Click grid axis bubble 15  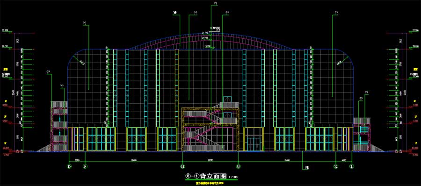70,166
